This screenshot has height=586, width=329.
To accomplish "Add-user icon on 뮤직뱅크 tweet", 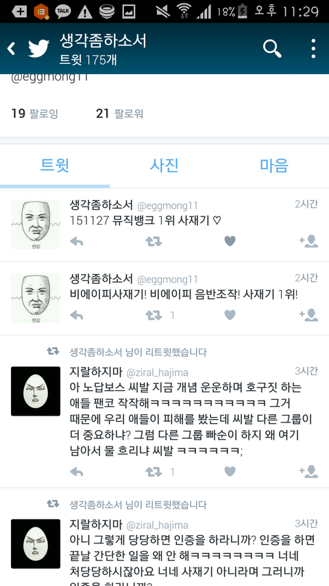I will [x=309, y=241].
